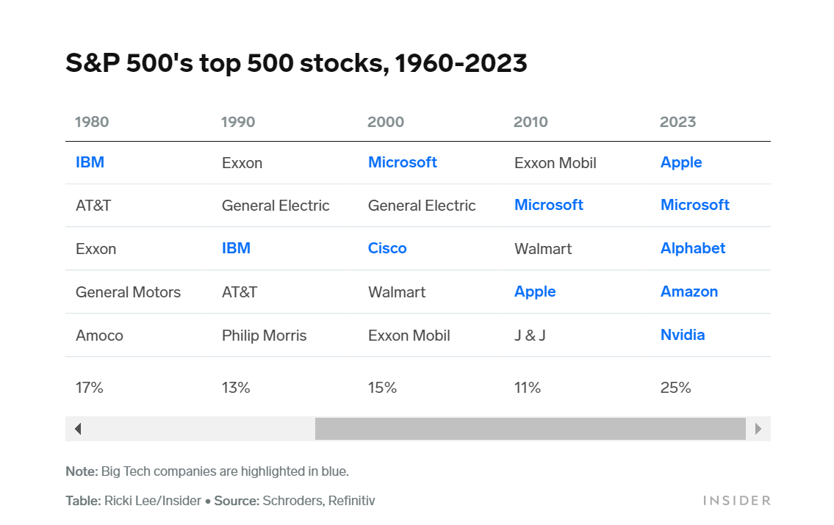Click Alphabet in the 2023 column
This screenshot has height=525, width=834.
[693, 248]
